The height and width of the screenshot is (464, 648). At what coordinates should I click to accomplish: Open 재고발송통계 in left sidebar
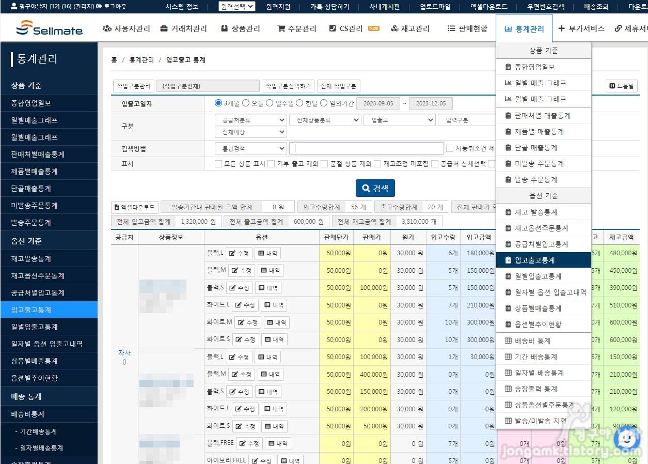point(49,258)
